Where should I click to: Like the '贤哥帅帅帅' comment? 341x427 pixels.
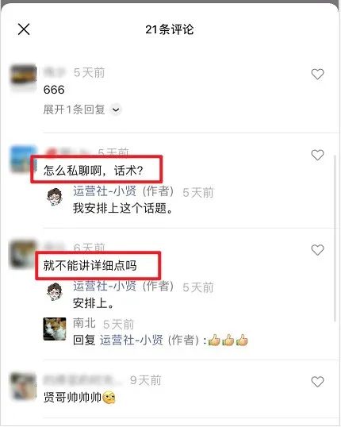pyautogui.click(x=317, y=382)
